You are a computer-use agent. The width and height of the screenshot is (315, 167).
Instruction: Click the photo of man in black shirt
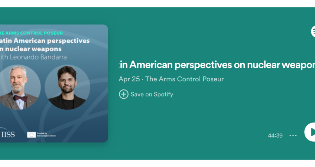(67, 87)
